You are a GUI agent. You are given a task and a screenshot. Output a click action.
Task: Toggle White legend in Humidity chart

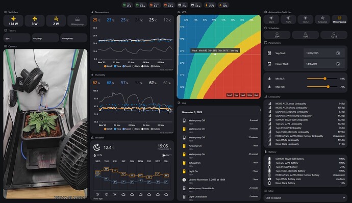pyautogui.click(x=145, y=129)
